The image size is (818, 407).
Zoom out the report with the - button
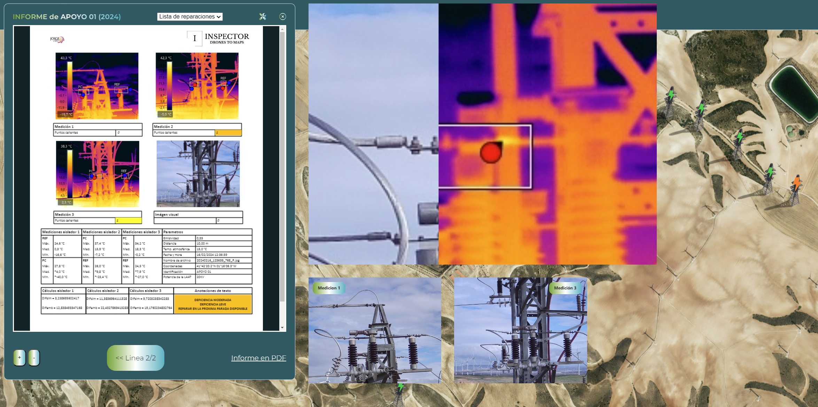coord(34,358)
